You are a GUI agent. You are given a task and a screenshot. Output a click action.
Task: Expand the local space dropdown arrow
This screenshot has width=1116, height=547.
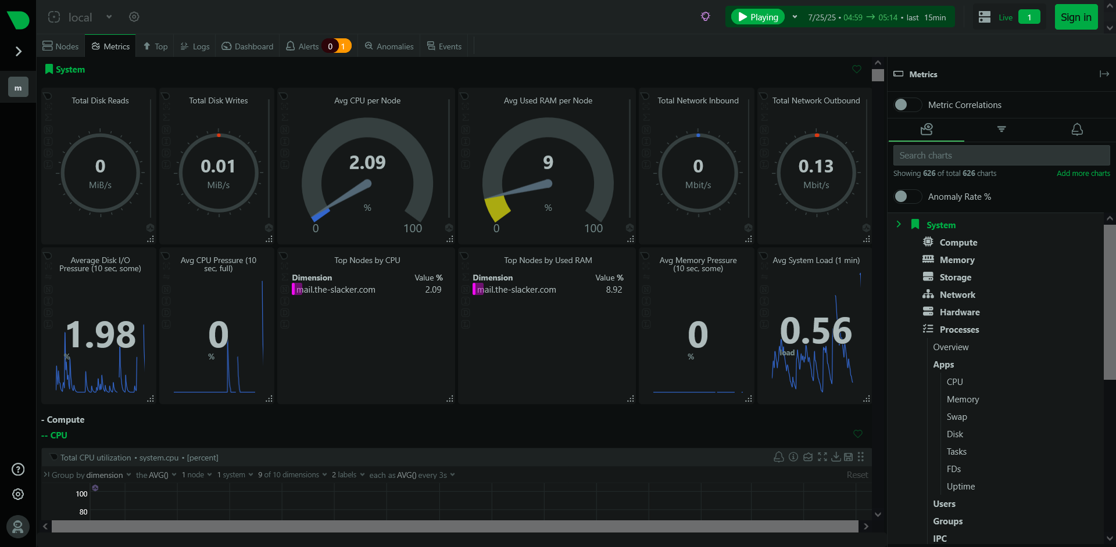click(109, 17)
